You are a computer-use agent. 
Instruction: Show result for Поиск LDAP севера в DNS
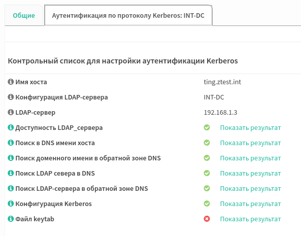(x=250, y=173)
